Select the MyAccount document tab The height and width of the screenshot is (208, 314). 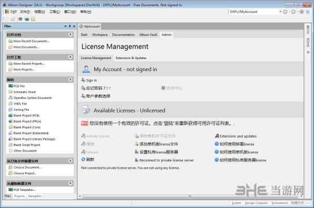90,27
